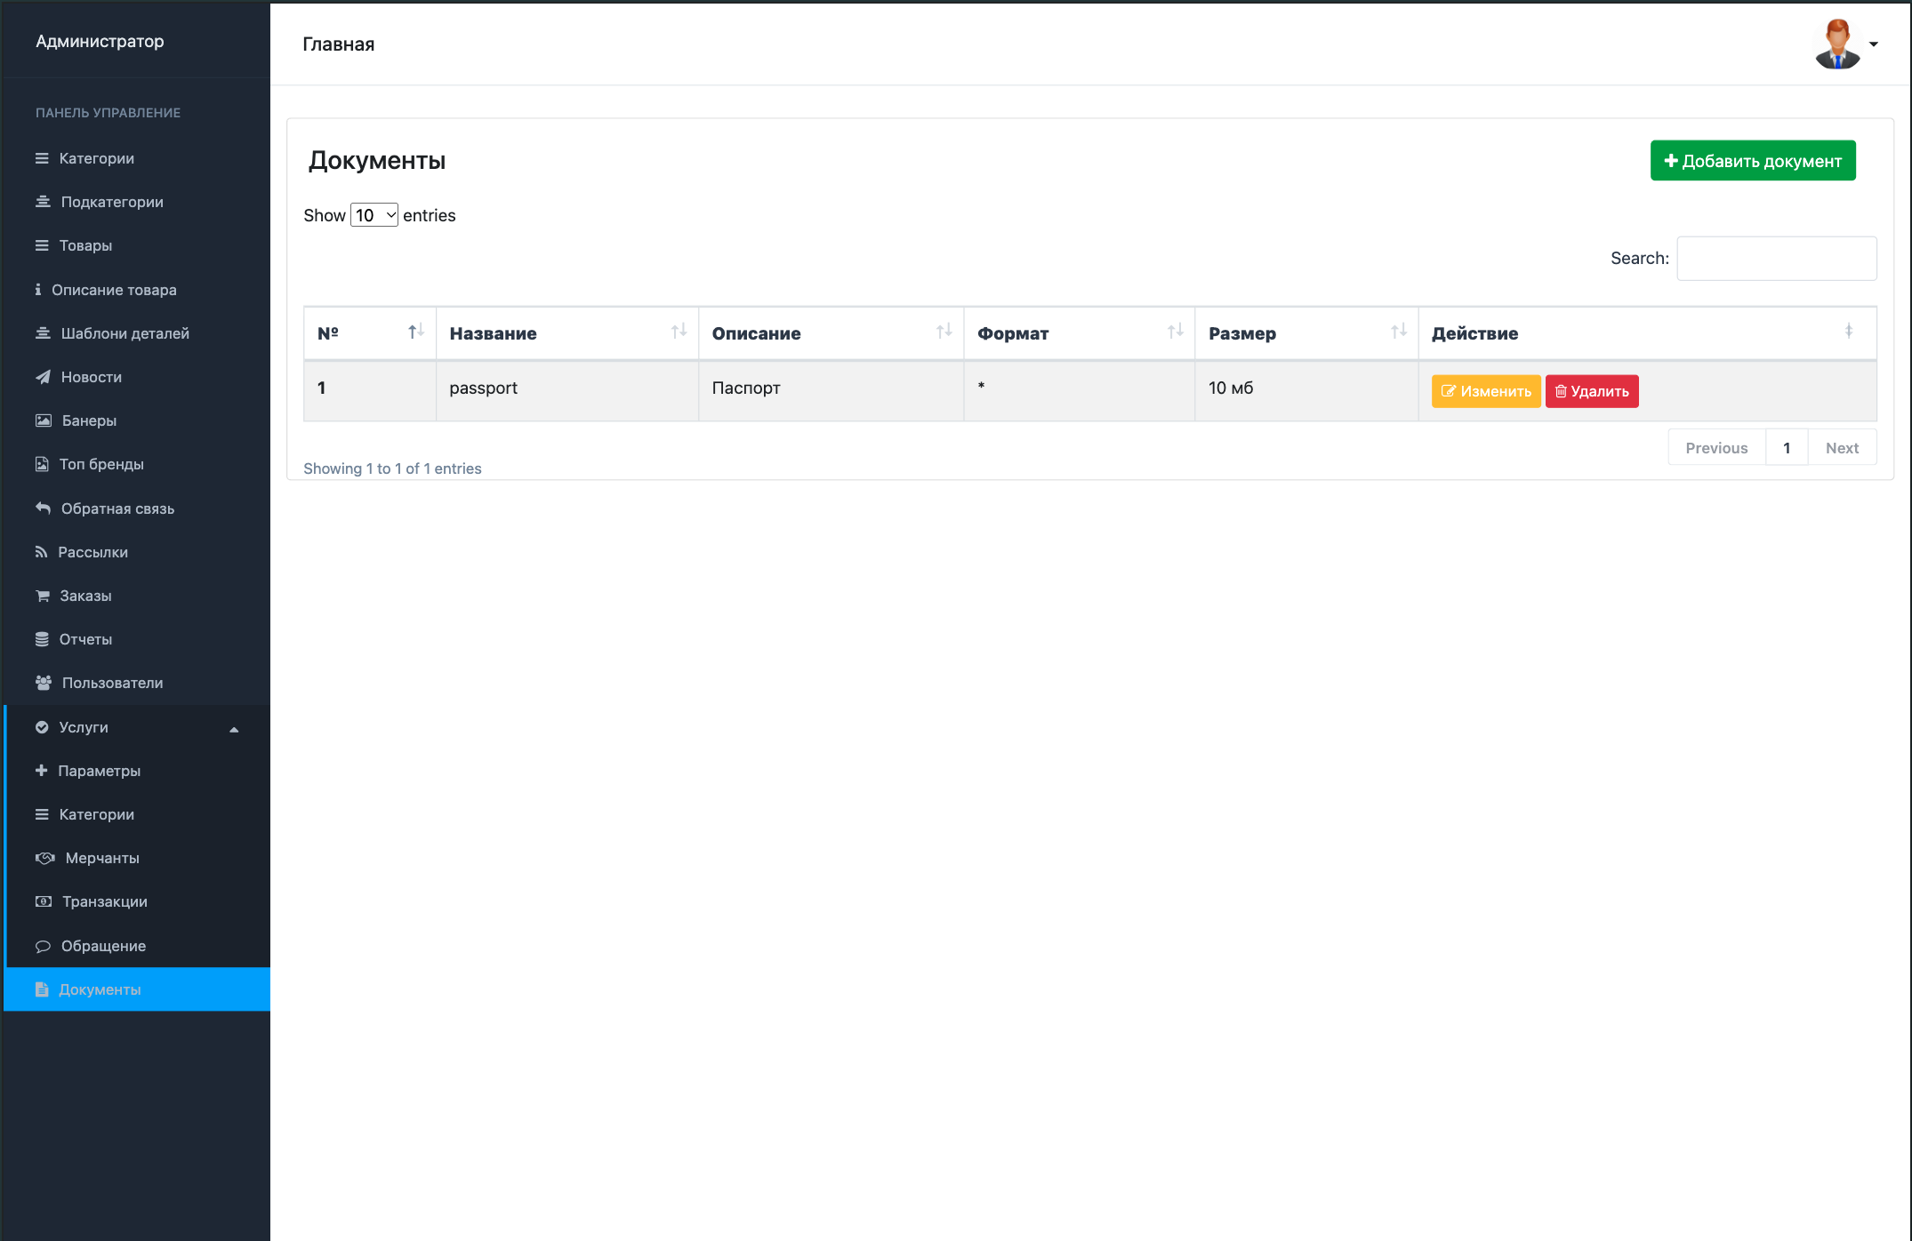The width and height of the screenshot is (1912, 1241).
Task: Click the reply arrow icon beside Обратная связь
Action: pyautogui.click(x=43, y=508)
